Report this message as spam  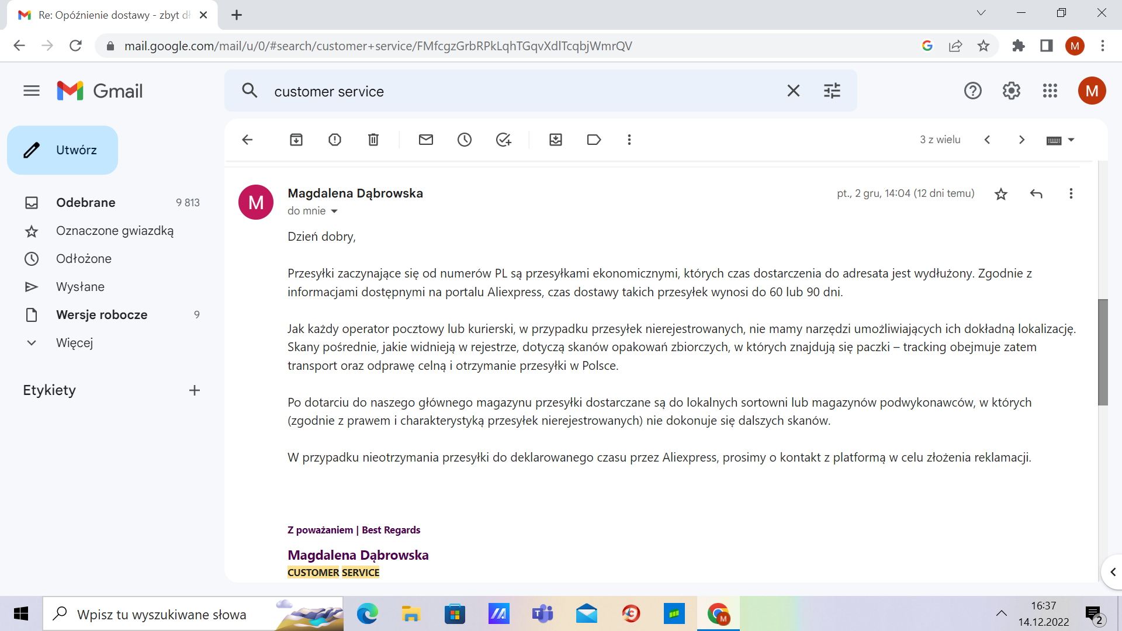pos(335,140)
